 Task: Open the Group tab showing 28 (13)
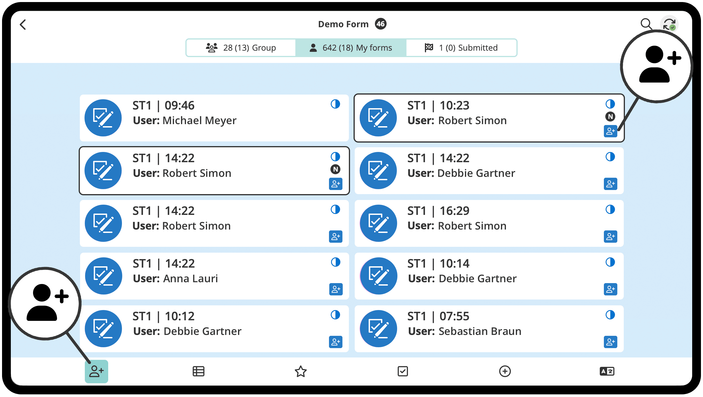click(241, 47)
